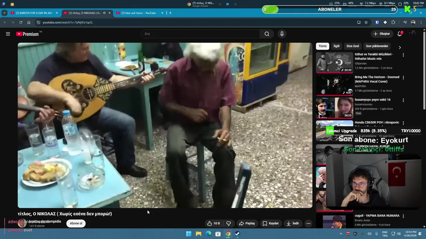This screenshot has width=426, height=239.
Task: Click the tray microphone icon
Action: (377, 234)
